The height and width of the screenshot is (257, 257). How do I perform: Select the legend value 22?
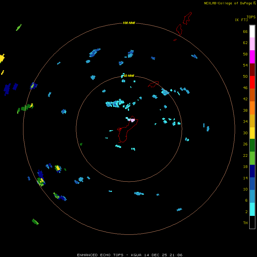coord(245,155)
